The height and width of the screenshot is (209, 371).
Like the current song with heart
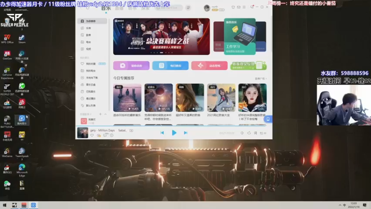point(92,135)
